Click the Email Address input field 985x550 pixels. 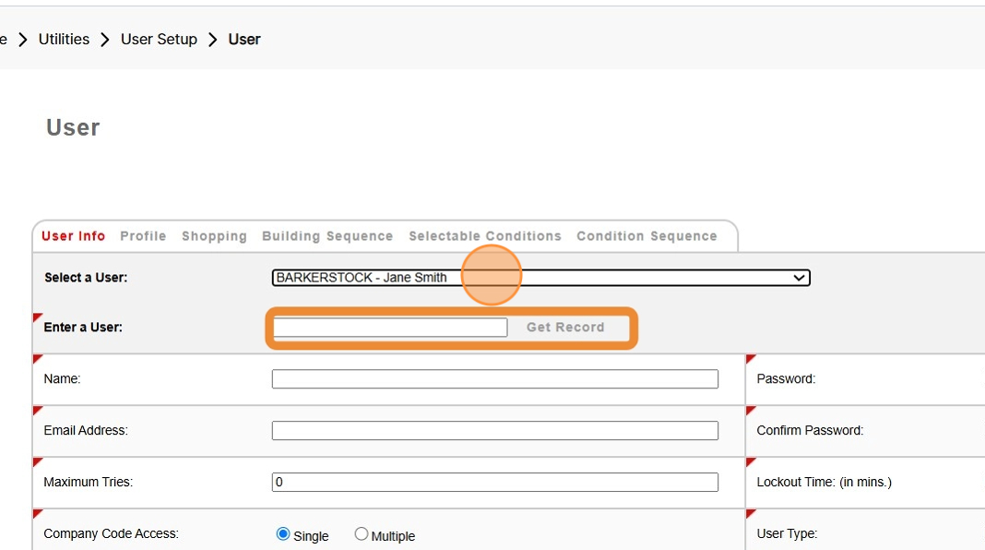(x=494, y=431)
